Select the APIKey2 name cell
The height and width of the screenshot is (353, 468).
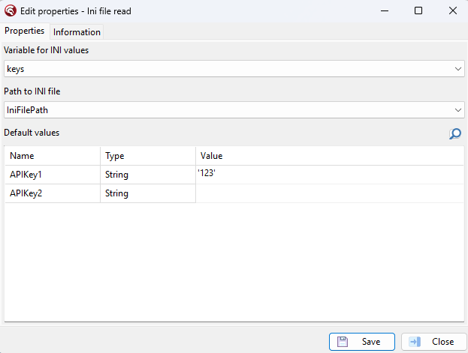tap(53, 193)
